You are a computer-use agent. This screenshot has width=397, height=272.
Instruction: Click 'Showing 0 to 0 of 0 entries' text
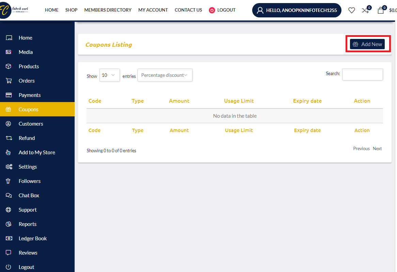pyautogui.click(x=111, y=151)
